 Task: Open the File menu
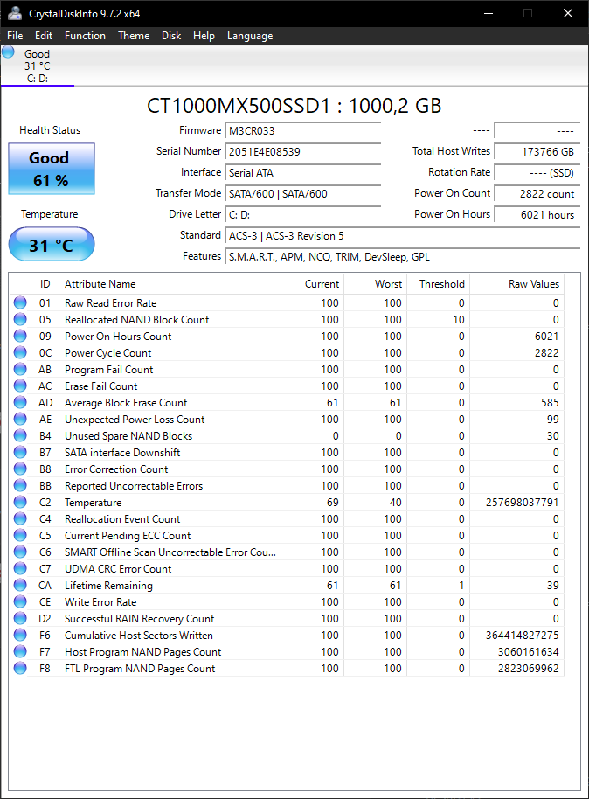[15, 36]
